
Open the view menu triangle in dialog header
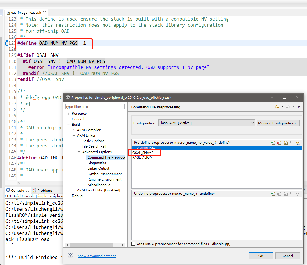tap(299, 107)
